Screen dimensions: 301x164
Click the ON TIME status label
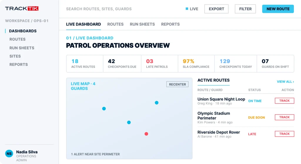[255, 101]
